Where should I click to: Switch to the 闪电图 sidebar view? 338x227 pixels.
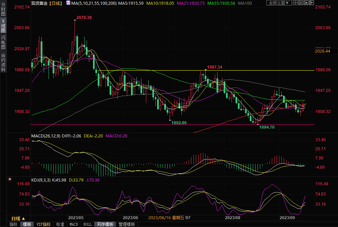pyautogui.click(x=3, y=42)
